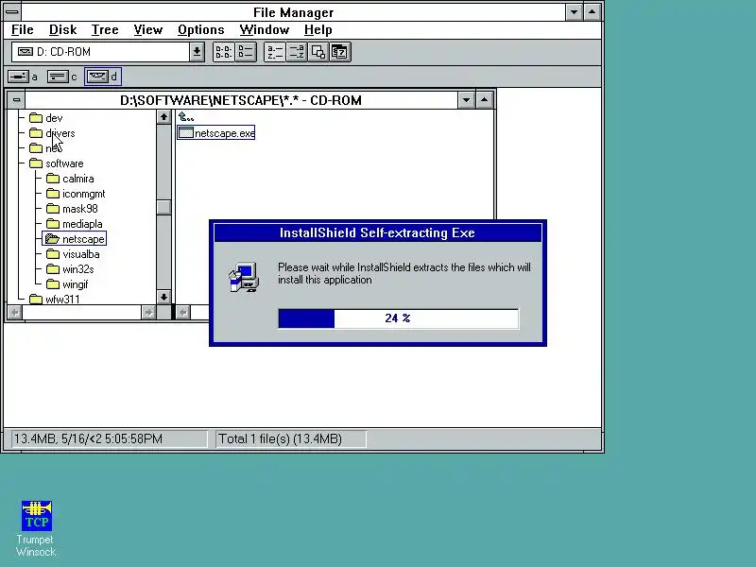The width and height of the screenshot is (756, 567).
Task: Click left scroll arrow under file pane
Action: (183, 313)
